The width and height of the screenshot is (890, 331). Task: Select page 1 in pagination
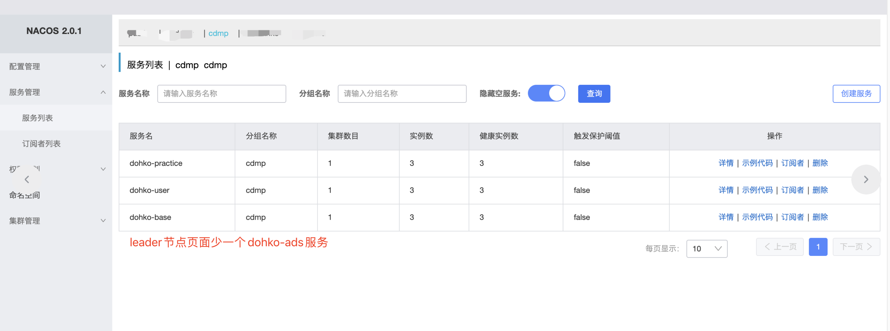818,247
